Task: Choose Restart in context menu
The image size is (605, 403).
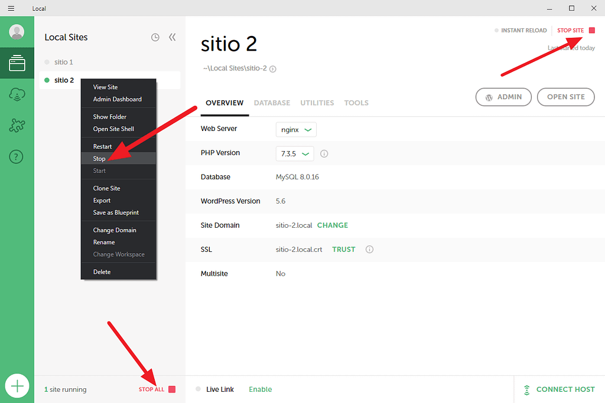Action: pos(118,146)
